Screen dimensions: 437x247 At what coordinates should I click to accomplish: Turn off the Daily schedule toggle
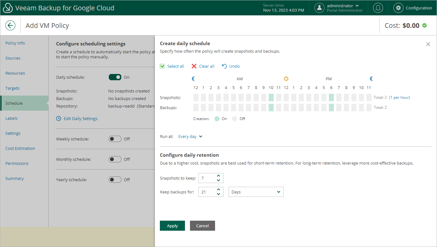115,77
